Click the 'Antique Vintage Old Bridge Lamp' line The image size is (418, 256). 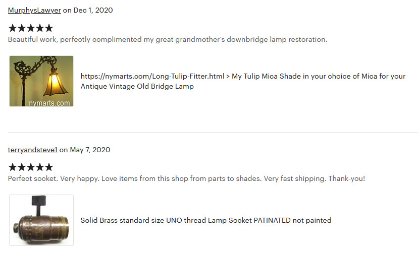137,87
